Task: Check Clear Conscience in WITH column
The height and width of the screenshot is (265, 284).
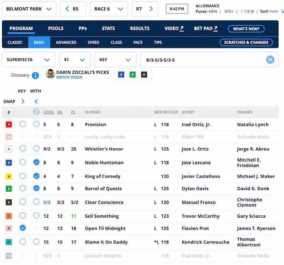Action: 36,202
